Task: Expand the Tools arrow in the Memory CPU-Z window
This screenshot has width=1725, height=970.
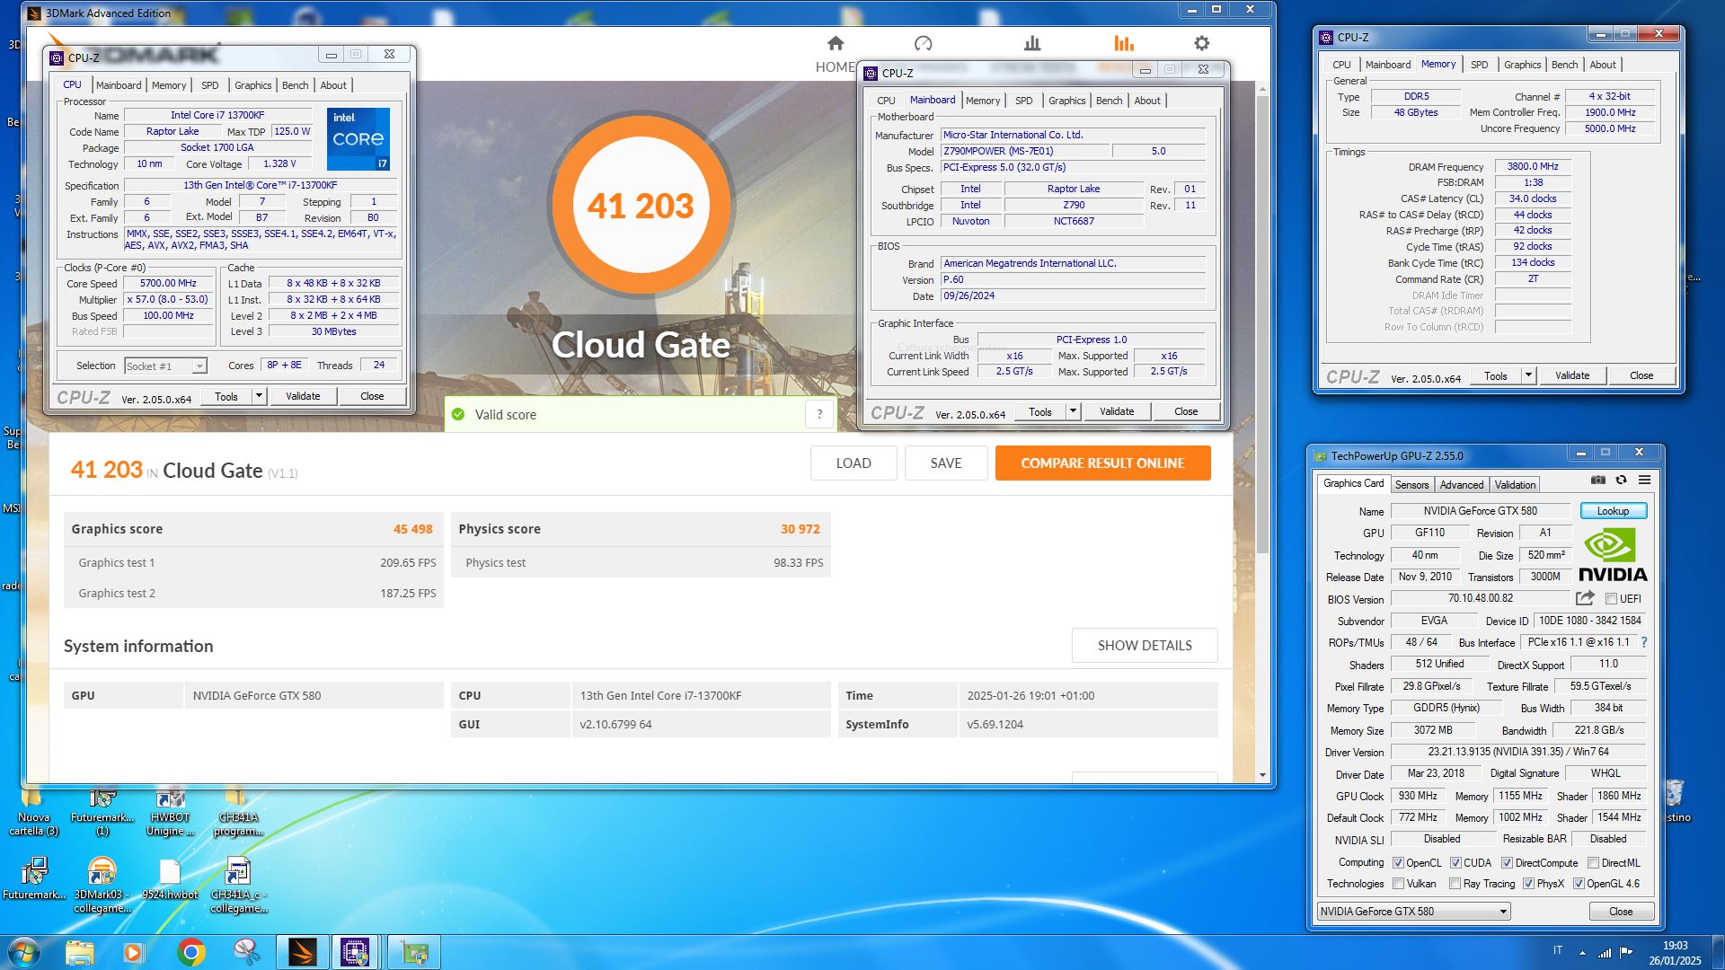Action: [1528, 375]
